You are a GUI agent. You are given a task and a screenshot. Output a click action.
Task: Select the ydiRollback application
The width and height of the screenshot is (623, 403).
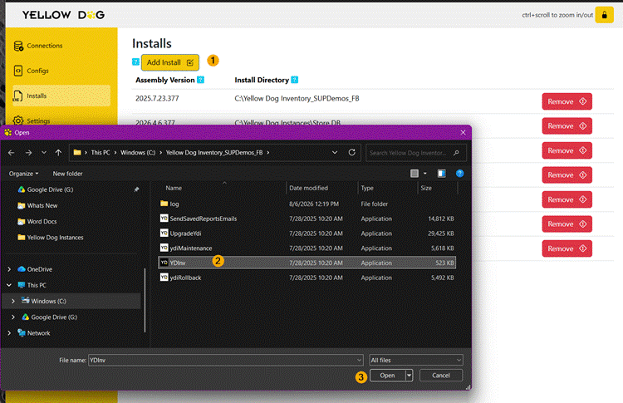(x=307, y=278)
